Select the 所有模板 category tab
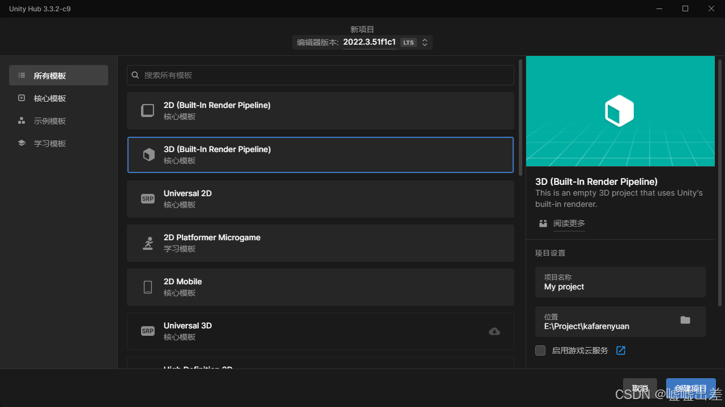Image resolution: width=725 pixels, height=407 pixels. coord(58,75)
